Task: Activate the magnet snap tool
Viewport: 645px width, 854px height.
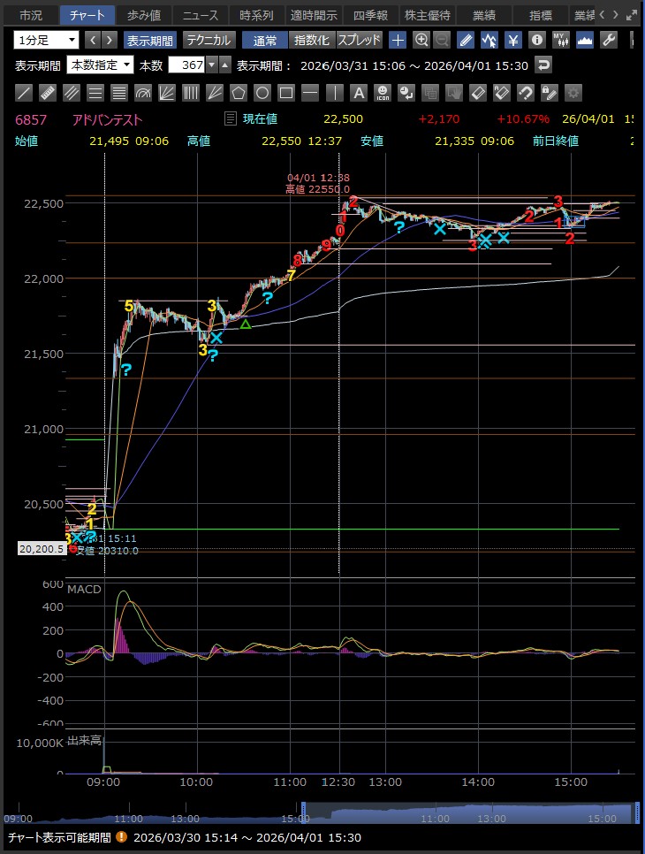Action: (525, 93)
